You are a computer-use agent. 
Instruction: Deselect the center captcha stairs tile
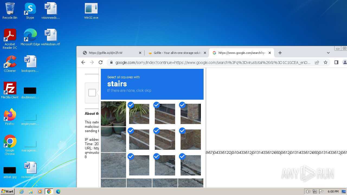pyautogui.click(x=165, y=139)
